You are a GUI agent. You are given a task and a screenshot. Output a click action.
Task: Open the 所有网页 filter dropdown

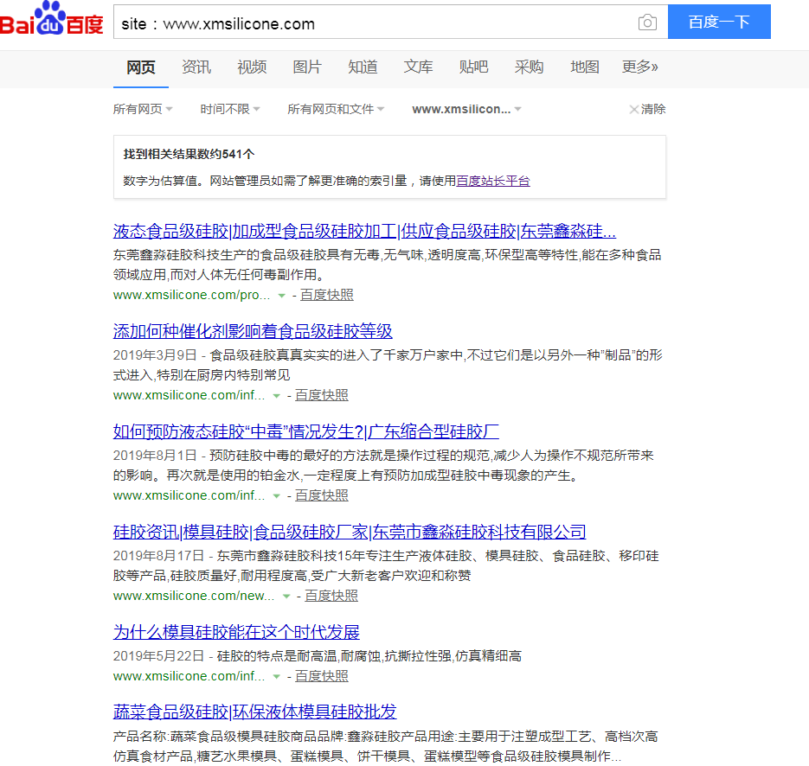[x=143, y=109]
